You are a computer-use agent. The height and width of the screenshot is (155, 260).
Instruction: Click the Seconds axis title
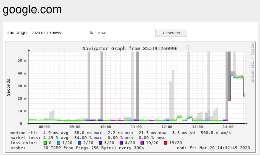[8, 87]
